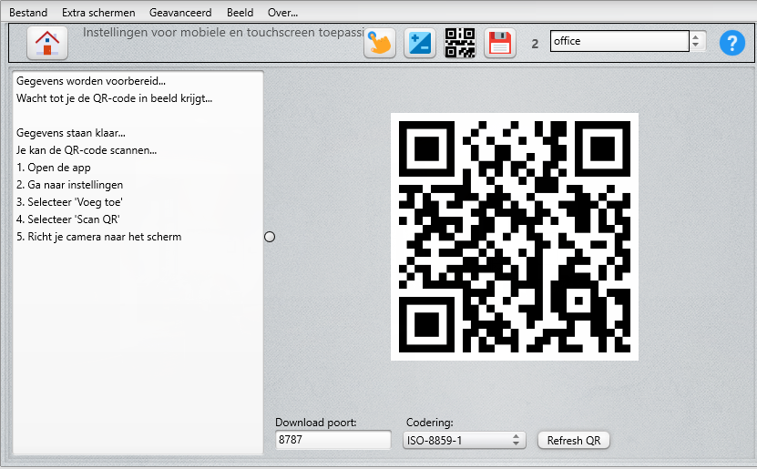The image size is (757, 469).
Task: Click the 'Instellingen voor mobiele en touchscreen' heading
Action: tap(223, 32)
